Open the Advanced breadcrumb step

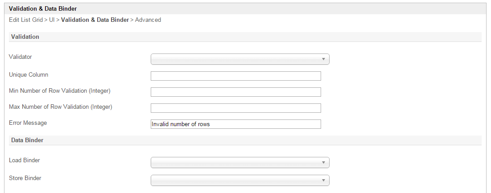(148, 20)
